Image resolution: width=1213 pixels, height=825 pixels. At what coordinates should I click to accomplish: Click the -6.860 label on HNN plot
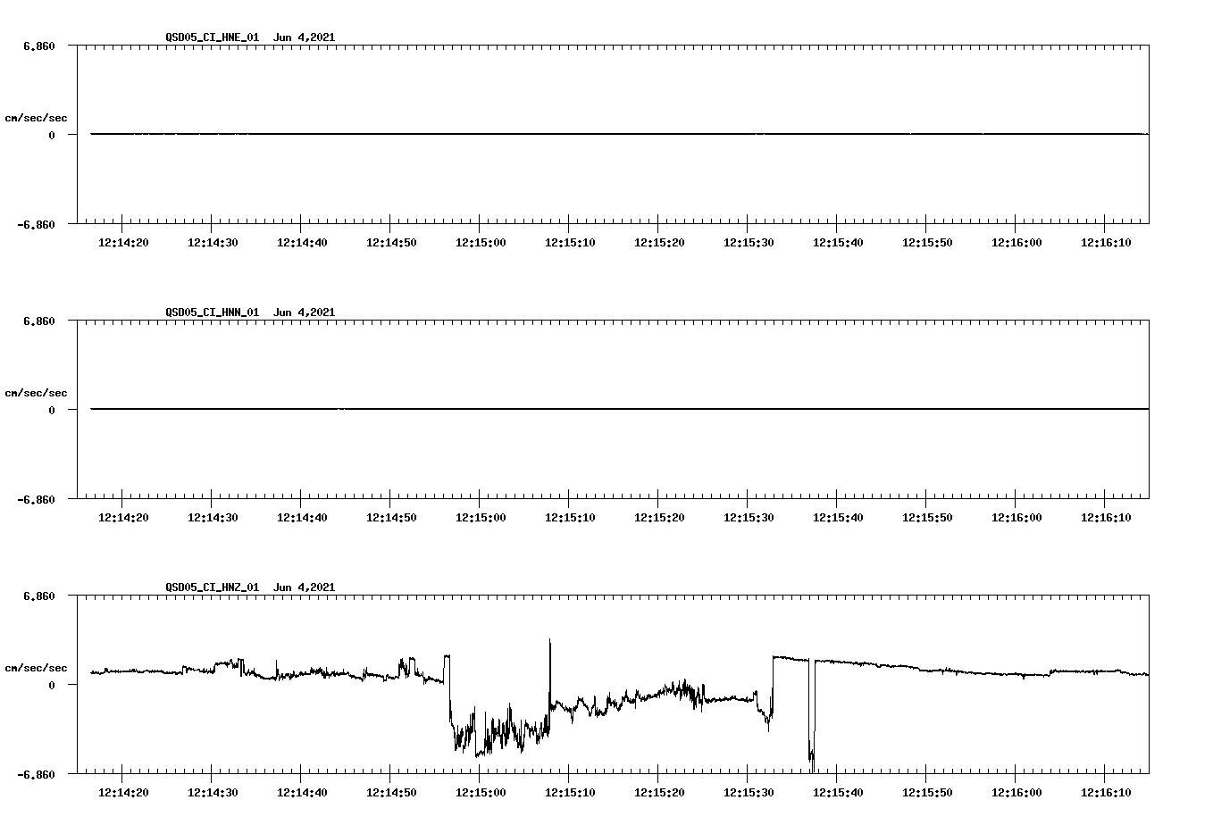36,499
